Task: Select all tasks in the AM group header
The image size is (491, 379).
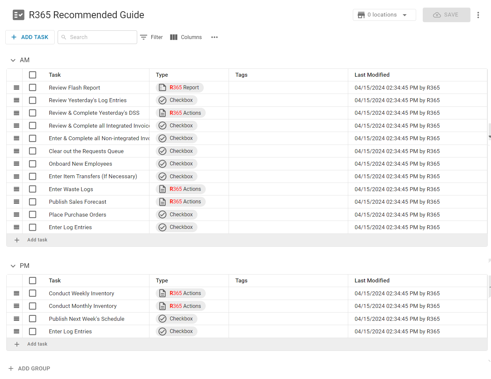Action: pyautogui.click(x=32, y=75)
